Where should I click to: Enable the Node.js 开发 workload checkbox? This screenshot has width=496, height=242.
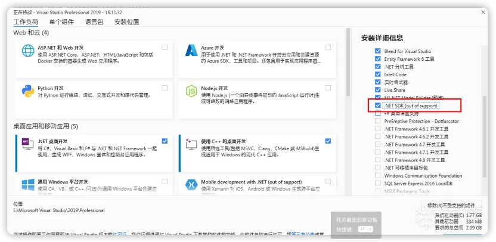(x=328, y=88)
